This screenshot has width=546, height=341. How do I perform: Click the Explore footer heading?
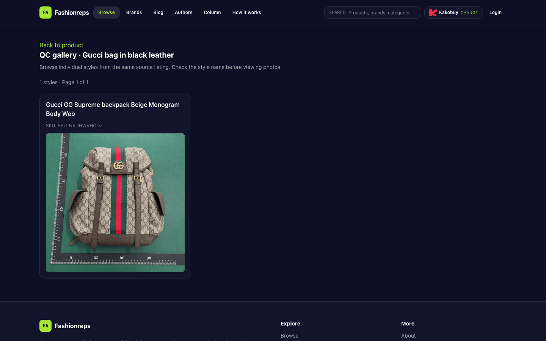[290, 324]
